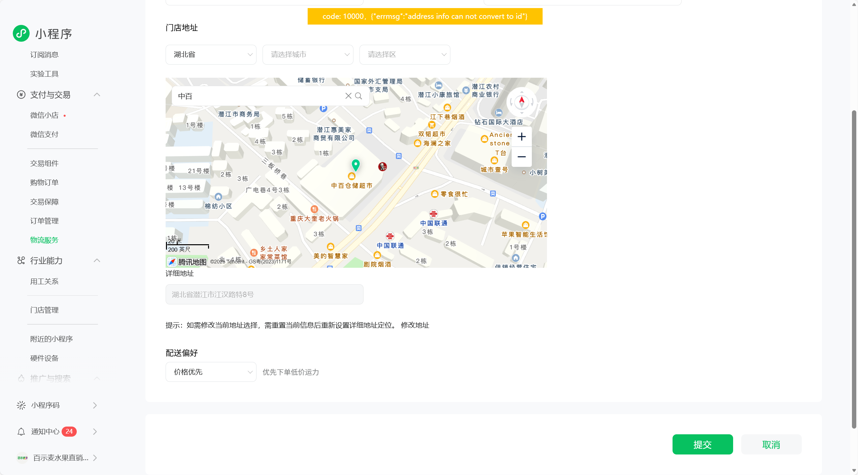Open the 请选择城市 city dropdown

tap(308, 54)
